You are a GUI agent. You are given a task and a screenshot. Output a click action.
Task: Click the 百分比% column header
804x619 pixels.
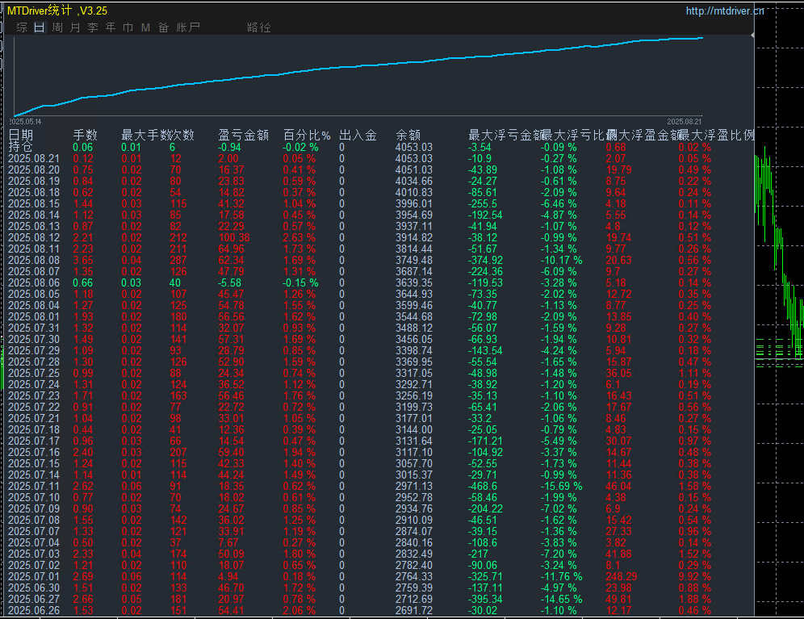(307, 135)
